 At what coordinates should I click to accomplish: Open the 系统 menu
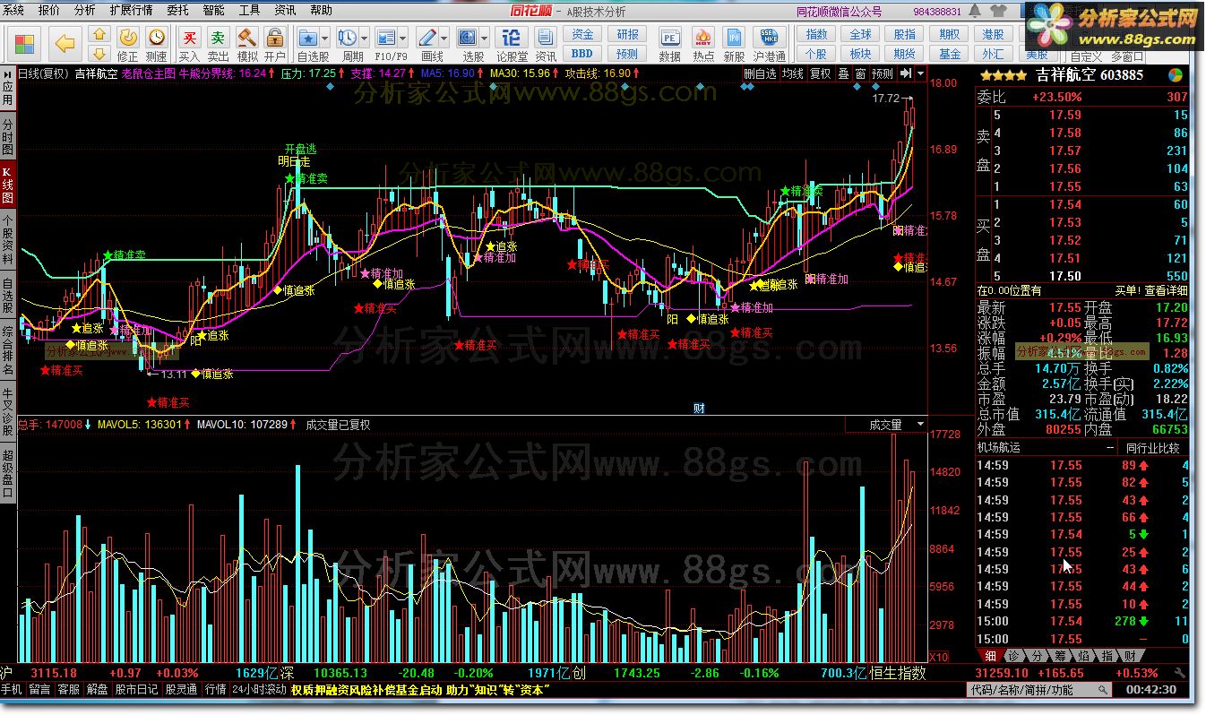(x=14, y=11)
